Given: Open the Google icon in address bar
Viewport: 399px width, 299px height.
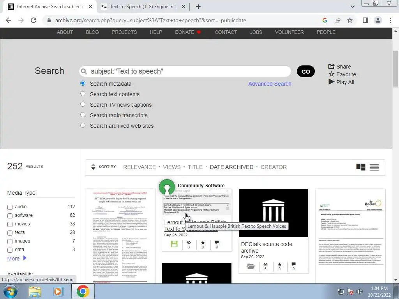Looking at the screenshot, I should click(x=325, y=20).
